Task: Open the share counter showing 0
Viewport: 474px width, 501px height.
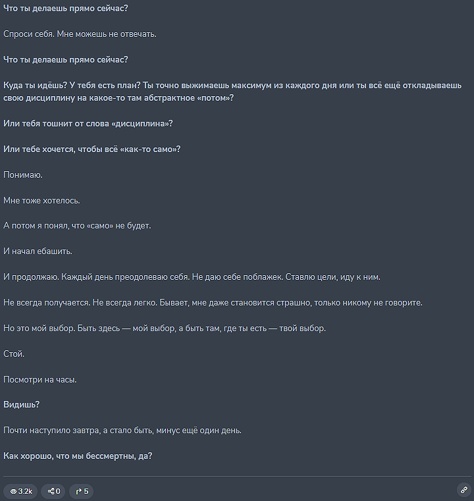Action: (x=53, y=491)
